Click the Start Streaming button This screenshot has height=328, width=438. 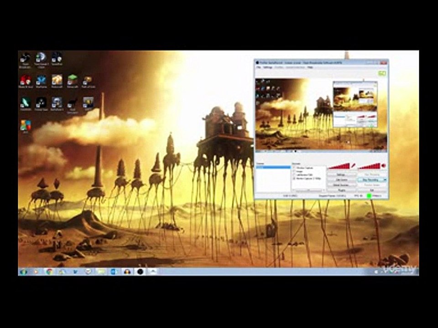pos(372,175)
